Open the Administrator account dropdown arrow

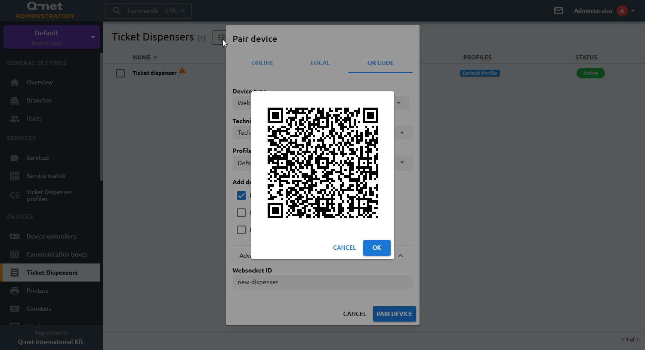click(633, 11)
